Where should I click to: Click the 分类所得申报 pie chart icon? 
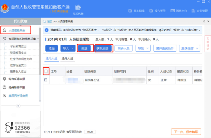(4, 87)
